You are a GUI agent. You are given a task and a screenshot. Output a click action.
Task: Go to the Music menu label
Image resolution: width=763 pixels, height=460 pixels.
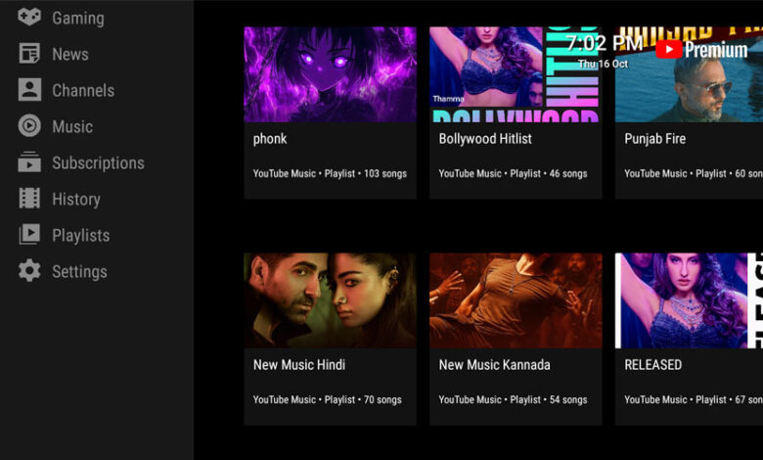click(72, 126)
